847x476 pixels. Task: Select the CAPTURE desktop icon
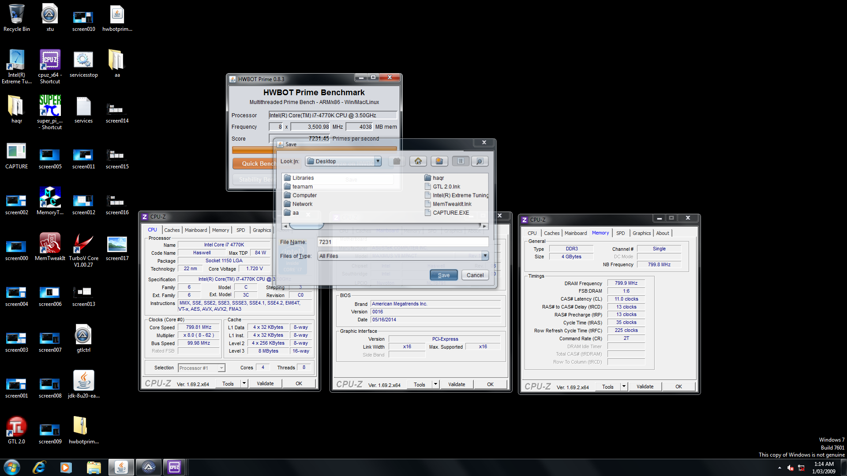point(17,156)
